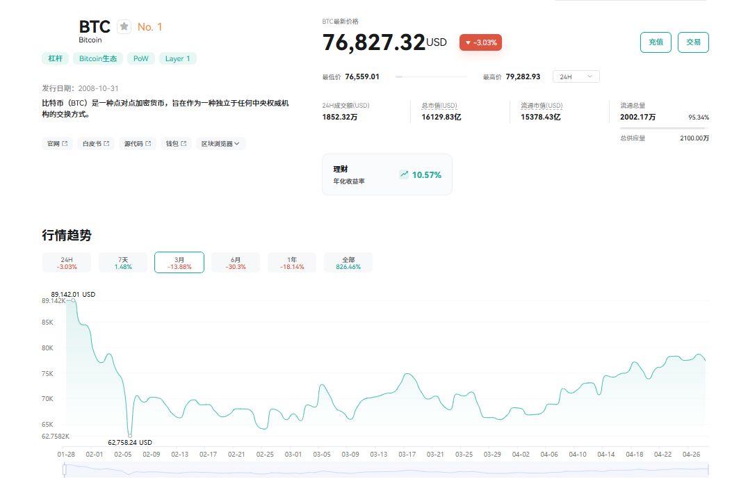
Task: Click the 交易 trade button
Action: pyautogui.click(x=693, y=42)
